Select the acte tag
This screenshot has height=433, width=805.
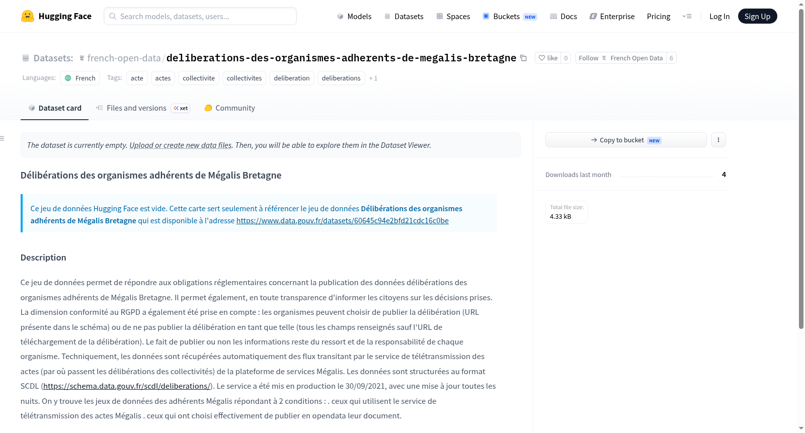[137, 78]
